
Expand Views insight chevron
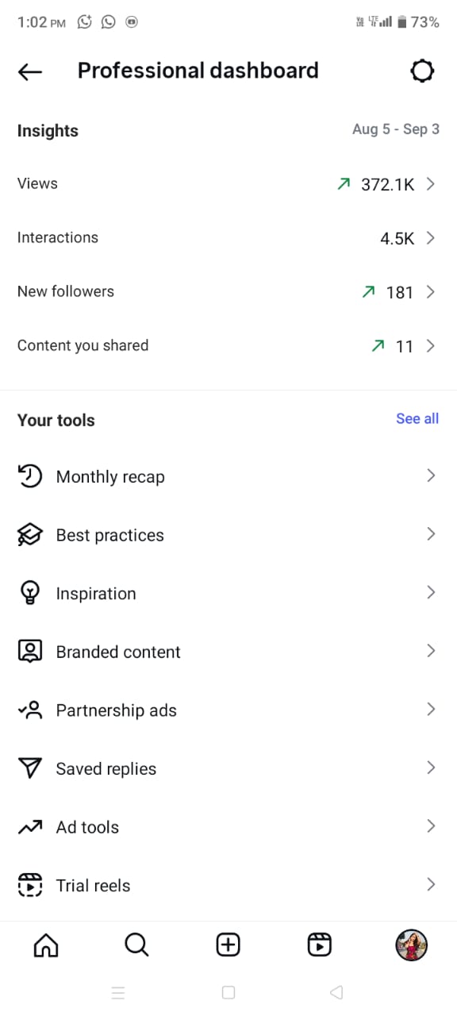click(431, 184)
